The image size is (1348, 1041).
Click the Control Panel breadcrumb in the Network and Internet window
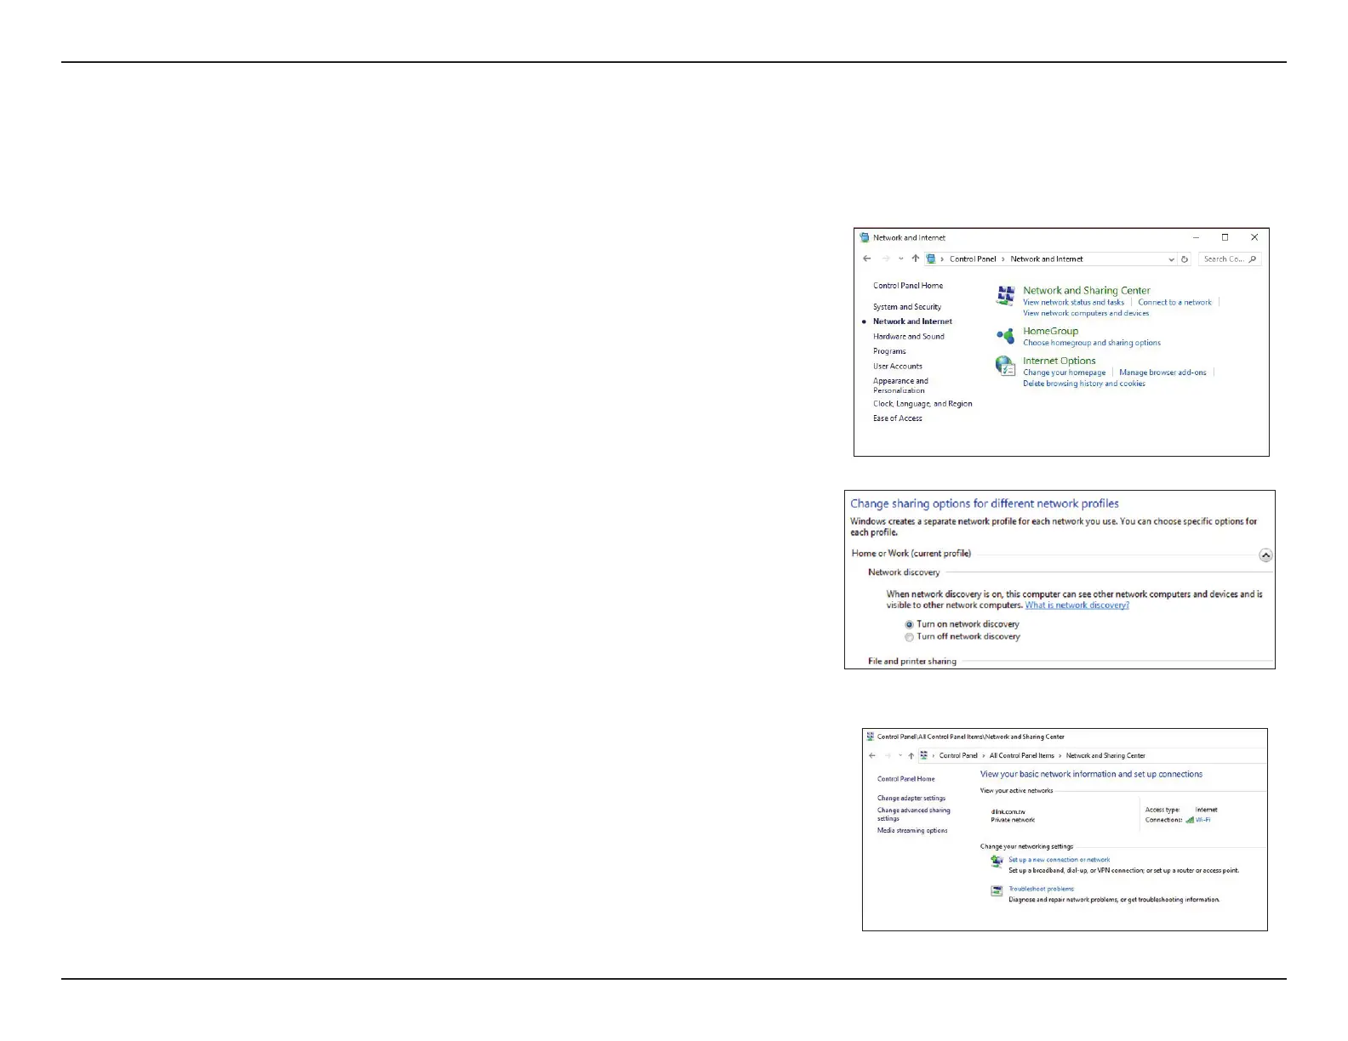(973, 259)
